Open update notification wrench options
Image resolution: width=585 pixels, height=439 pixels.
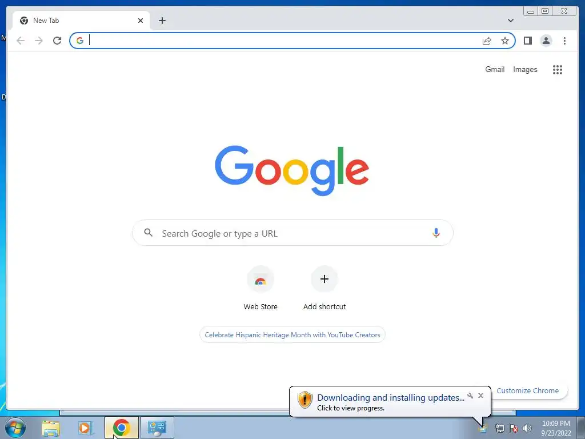click(470, 396)
